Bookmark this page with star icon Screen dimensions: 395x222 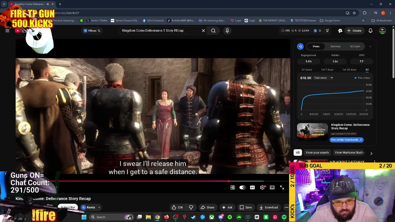click(354, 13)
